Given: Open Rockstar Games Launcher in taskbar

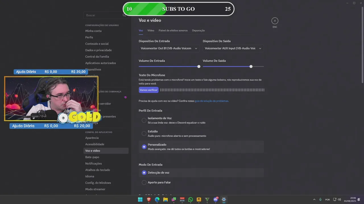Looking at the screenshot, I should click(x=199, y=199).
